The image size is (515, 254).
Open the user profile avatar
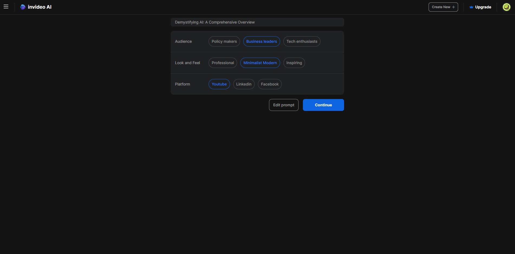pos(506,7)
